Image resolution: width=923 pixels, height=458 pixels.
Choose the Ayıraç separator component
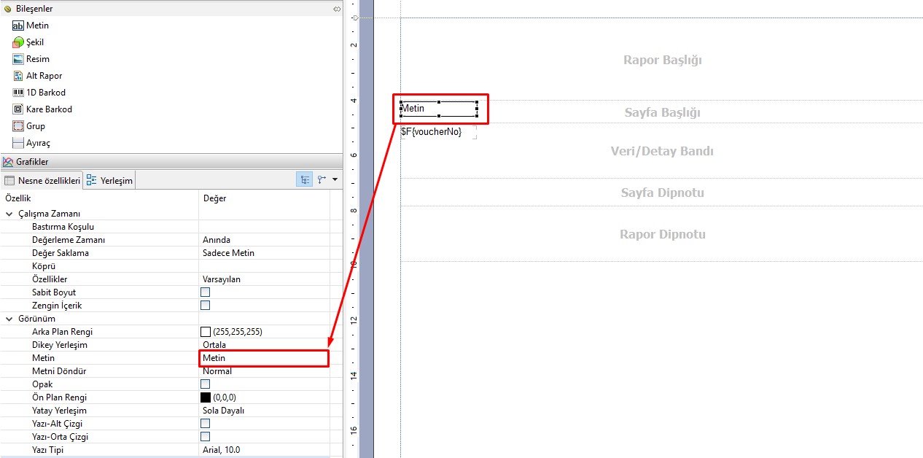(38, 143)
